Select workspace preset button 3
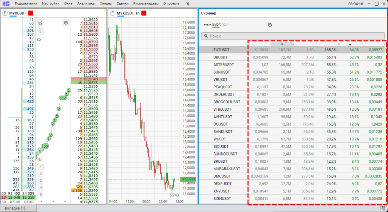388x212 pixels. (x=41, y=181)
